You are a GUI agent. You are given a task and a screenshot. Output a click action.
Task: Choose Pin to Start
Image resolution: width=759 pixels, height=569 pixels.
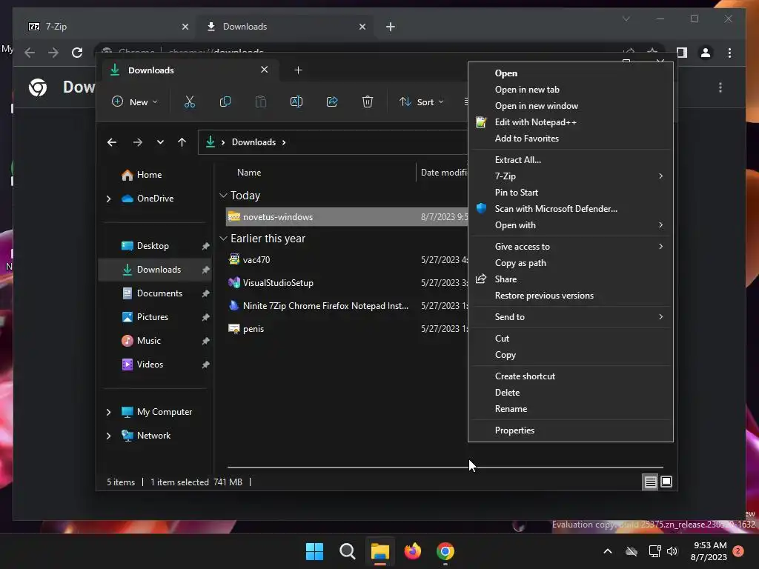571,193
